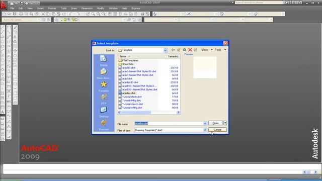Viewport: 322px width, 181px height.
Task: Open the Edit menu
Action: (21, 9)
